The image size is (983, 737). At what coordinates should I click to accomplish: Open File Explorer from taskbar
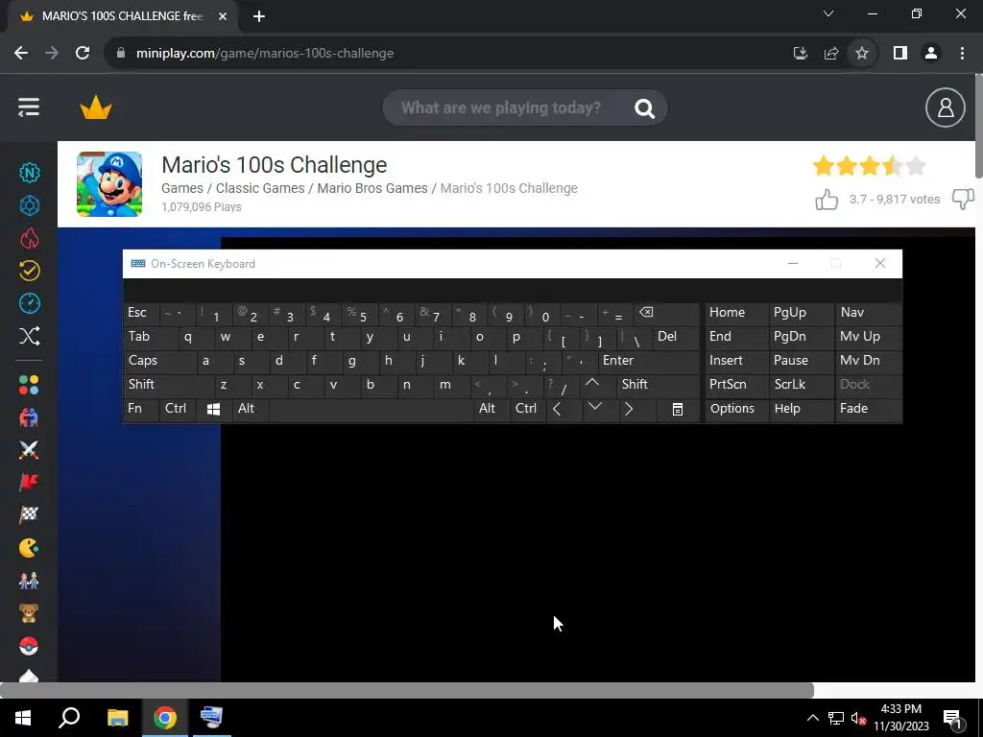(x=117, y=718)
